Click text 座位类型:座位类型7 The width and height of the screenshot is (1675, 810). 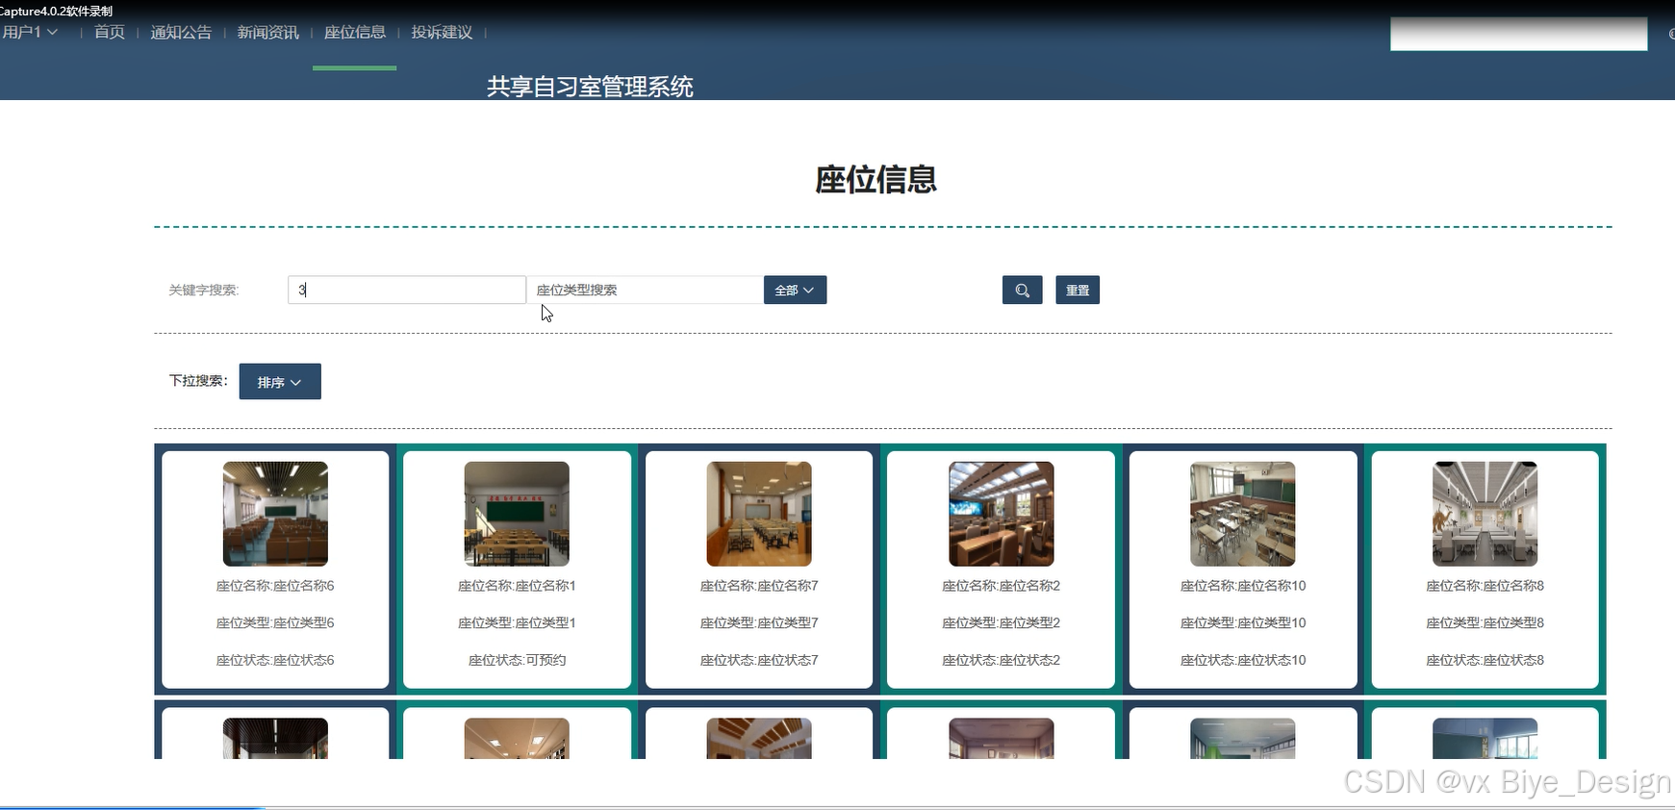759,622
